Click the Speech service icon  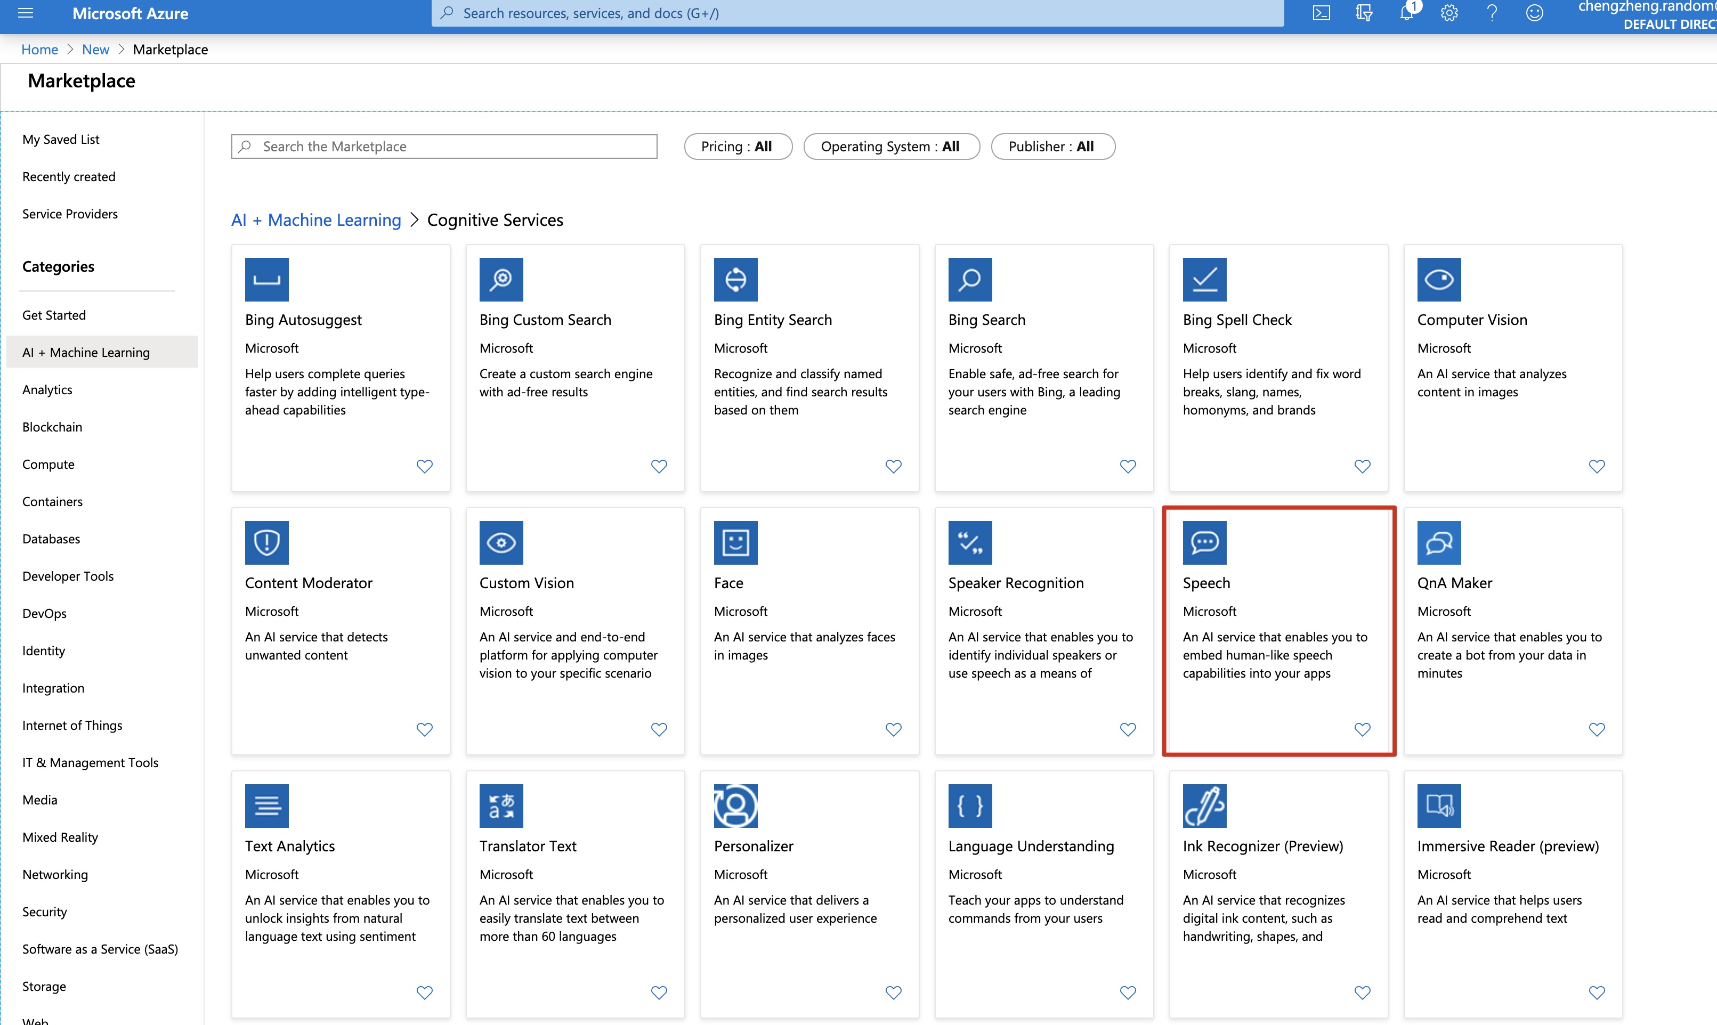pos(1204,542)
